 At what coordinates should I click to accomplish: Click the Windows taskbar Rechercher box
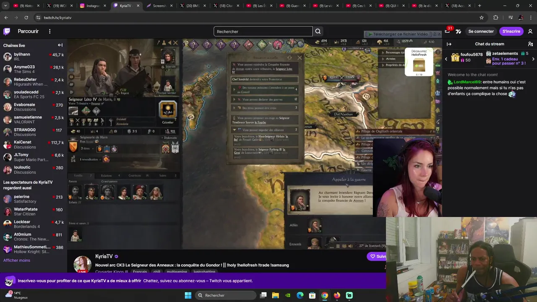pyautogui.click(x=225, y=295)
